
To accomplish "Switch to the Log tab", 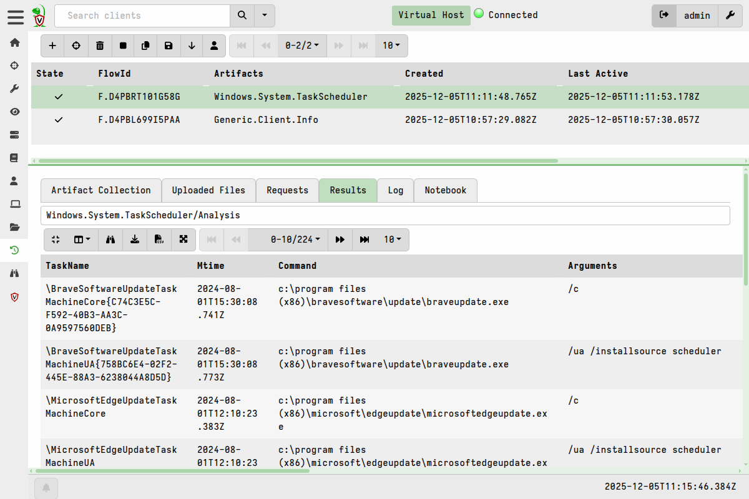I will (x=395, y=190).
